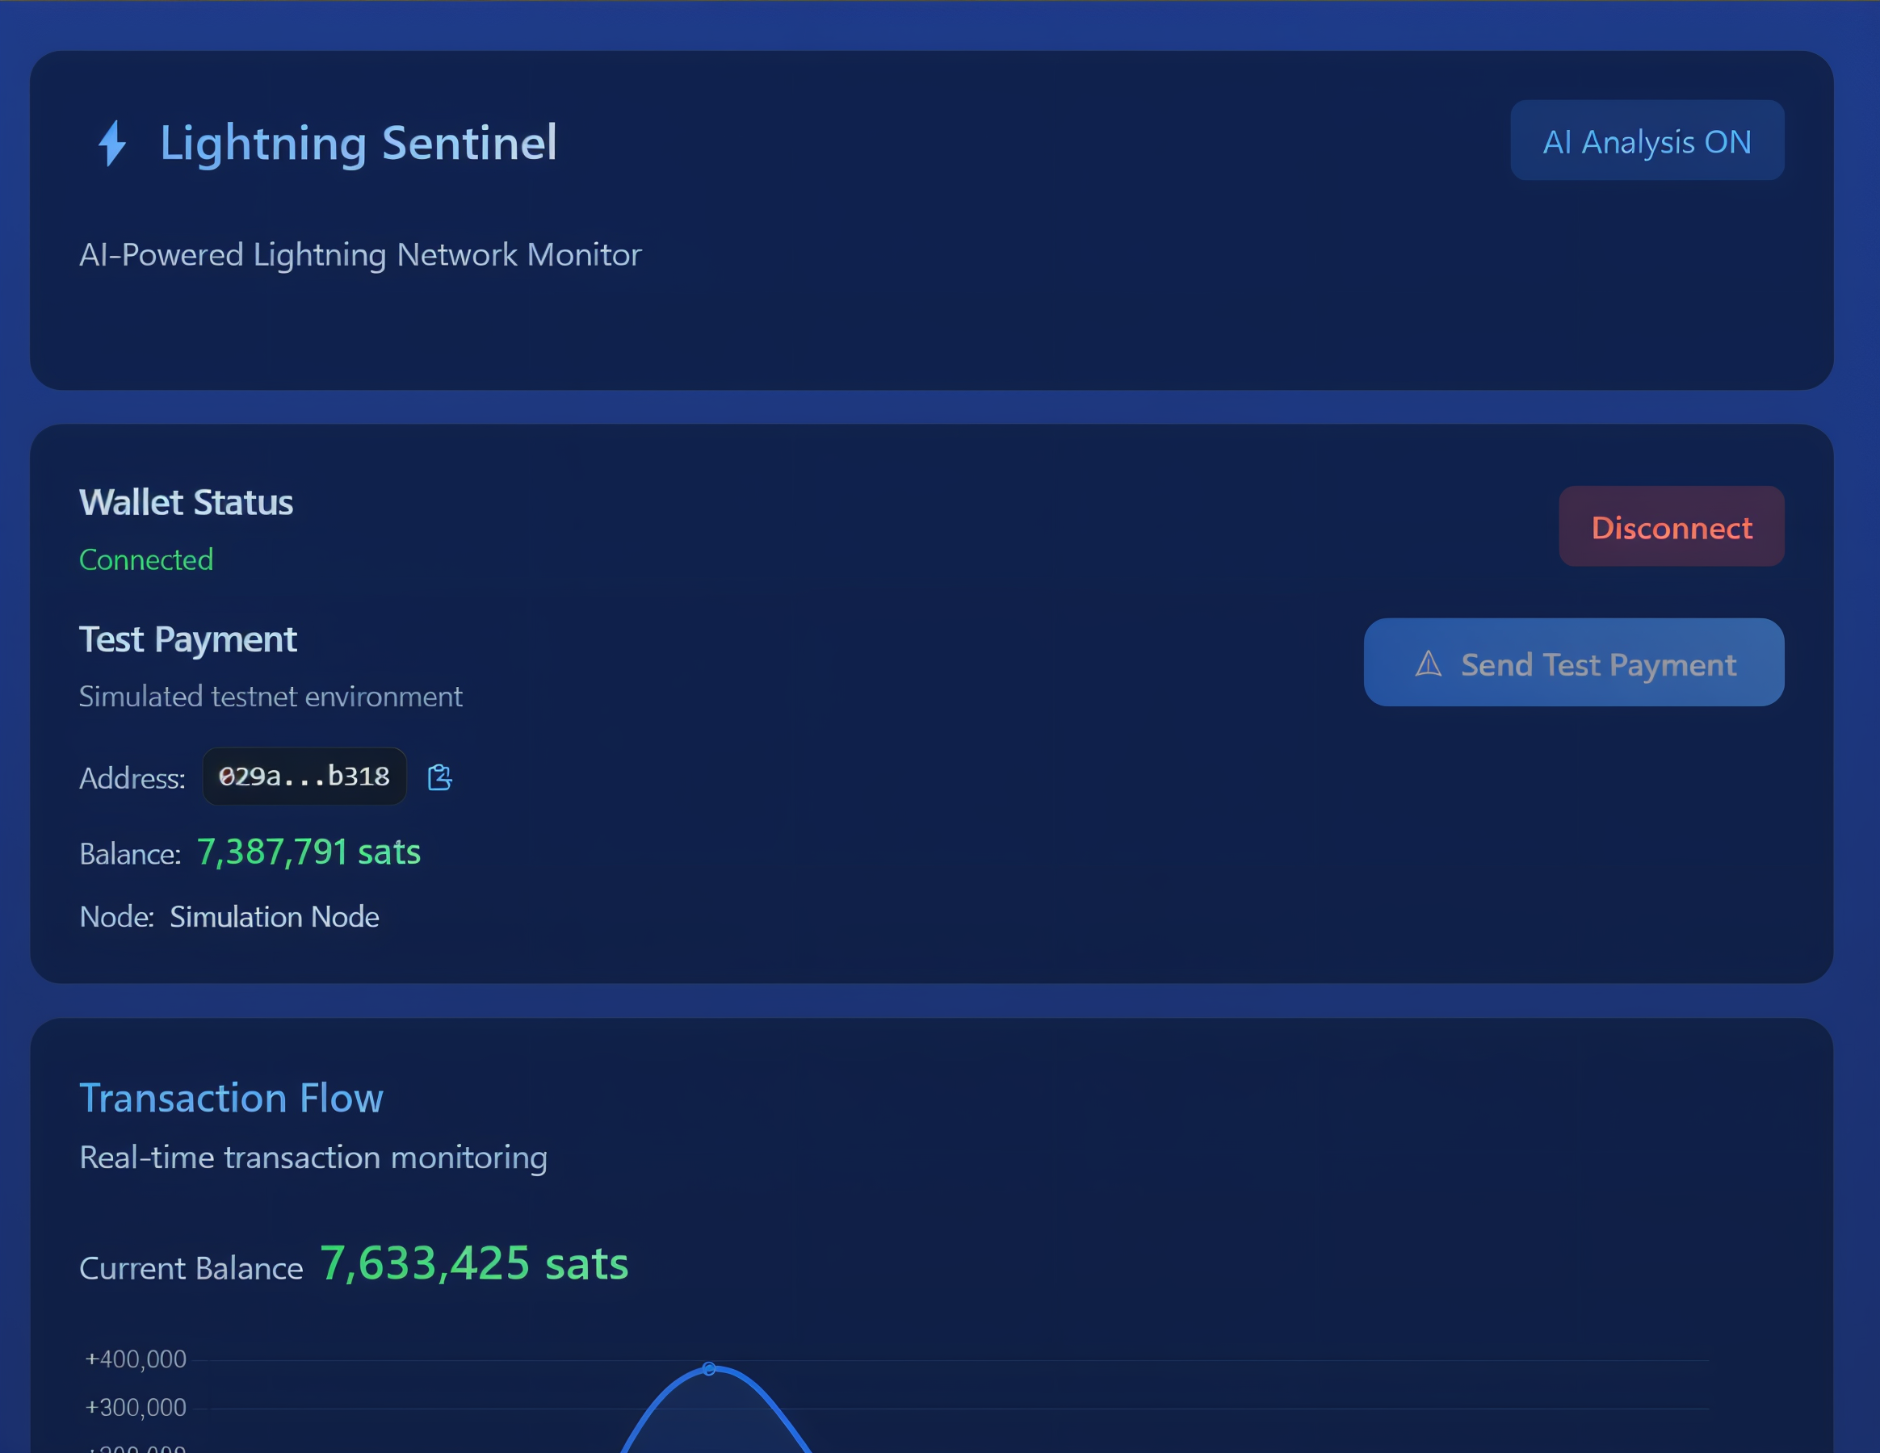Viewport: 1880px width, 1453px height.
Task: Expand the Transaction Flow panel heading
Action: [232, 1098]
